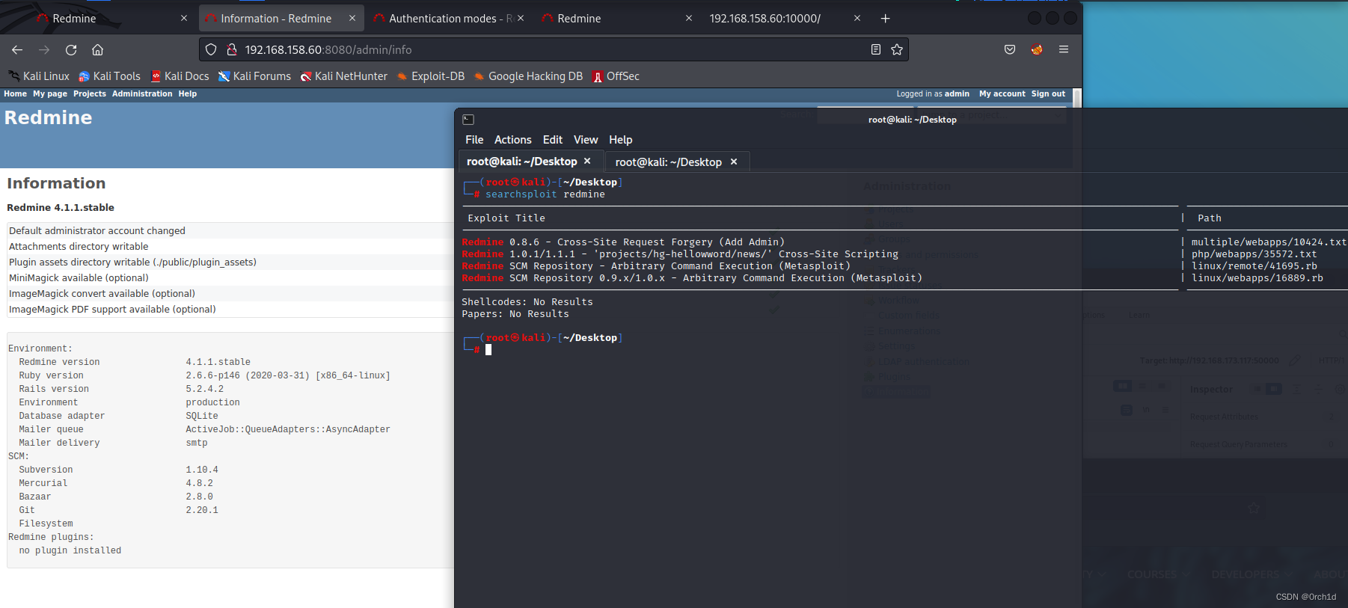Close the first terminal tab root@kali

(587, 161)
